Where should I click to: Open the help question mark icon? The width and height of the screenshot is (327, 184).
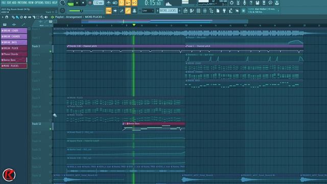point(251,3)
